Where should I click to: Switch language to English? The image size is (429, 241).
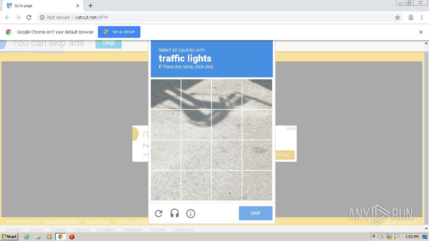coord(36,230)
